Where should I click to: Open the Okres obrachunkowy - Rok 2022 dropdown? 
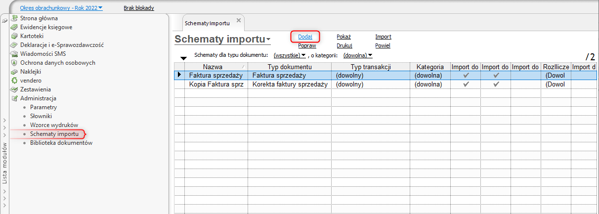pyautogui.click(x=61, y=8)
